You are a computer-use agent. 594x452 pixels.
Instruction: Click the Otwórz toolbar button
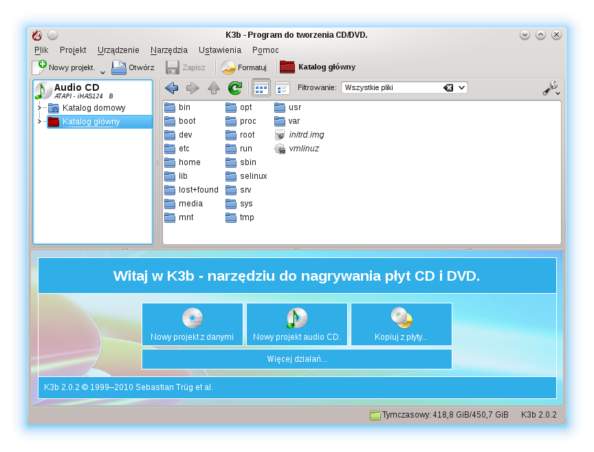click(x=133, y=67)
